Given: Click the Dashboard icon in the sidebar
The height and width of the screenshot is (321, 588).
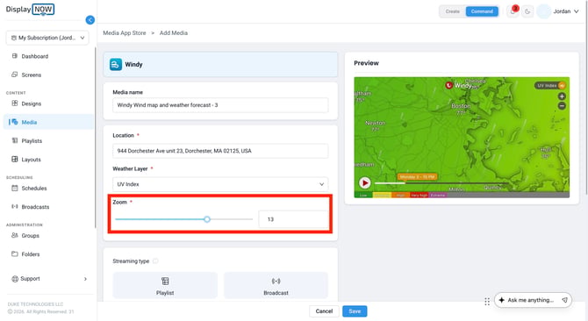Looking at the screenshot, I should [x=15, y=56].
